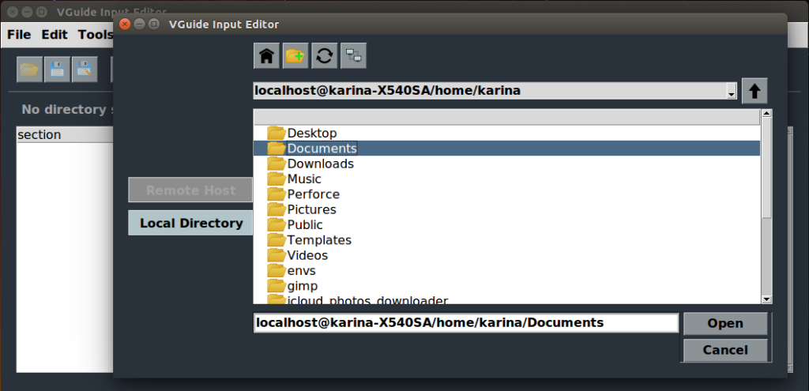Viewport: 809px width, 391px height.
Task: Save icon in main window toolbar
Action: coord(57,70)
